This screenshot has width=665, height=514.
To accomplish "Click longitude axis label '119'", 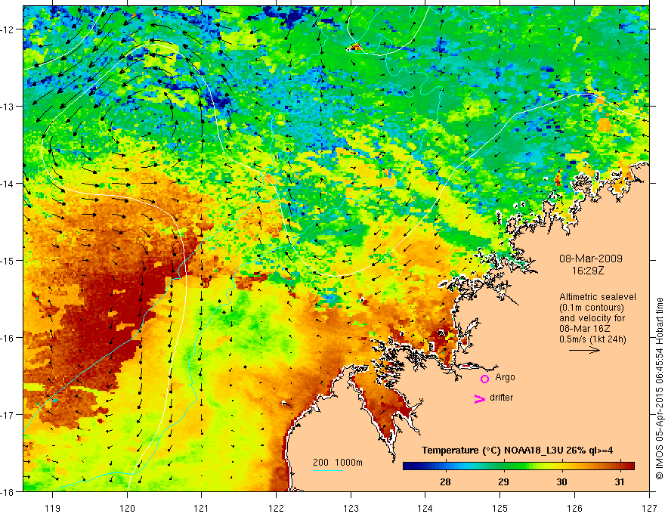I will [x=53, y=508].
